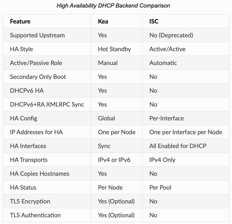Select the Global cell in HA Config row

(x=106, y=118)
